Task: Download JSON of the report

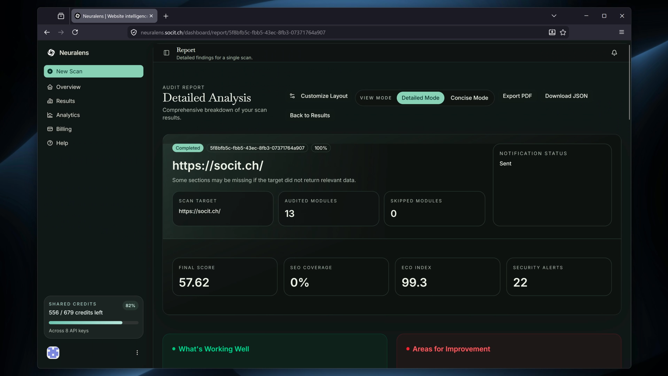Action: tap(566, 96)
